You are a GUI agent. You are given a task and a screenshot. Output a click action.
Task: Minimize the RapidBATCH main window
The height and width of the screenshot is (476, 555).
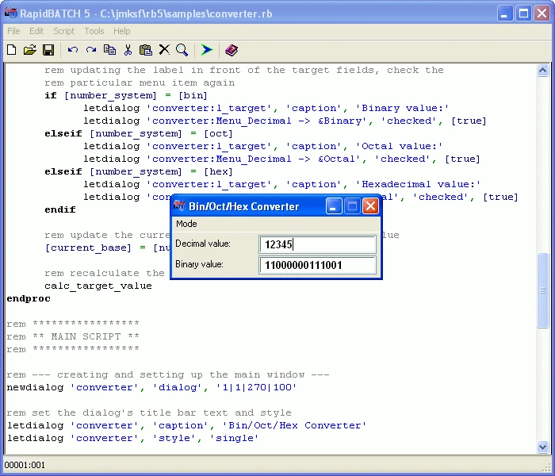[505, 13]
